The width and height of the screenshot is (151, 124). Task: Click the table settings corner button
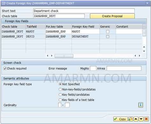tap(144, 26)
